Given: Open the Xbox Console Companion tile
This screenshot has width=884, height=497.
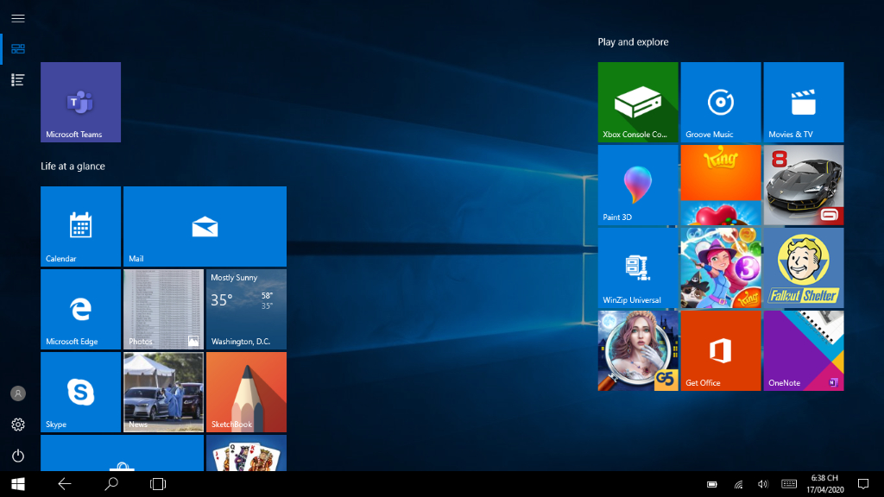Looking at the screenshot, I should 638,102.
